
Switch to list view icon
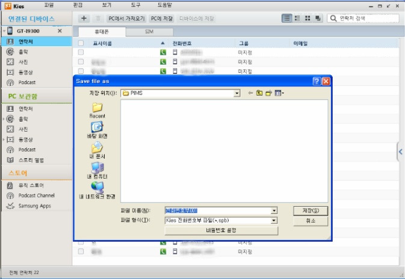(x=286, y=18)
